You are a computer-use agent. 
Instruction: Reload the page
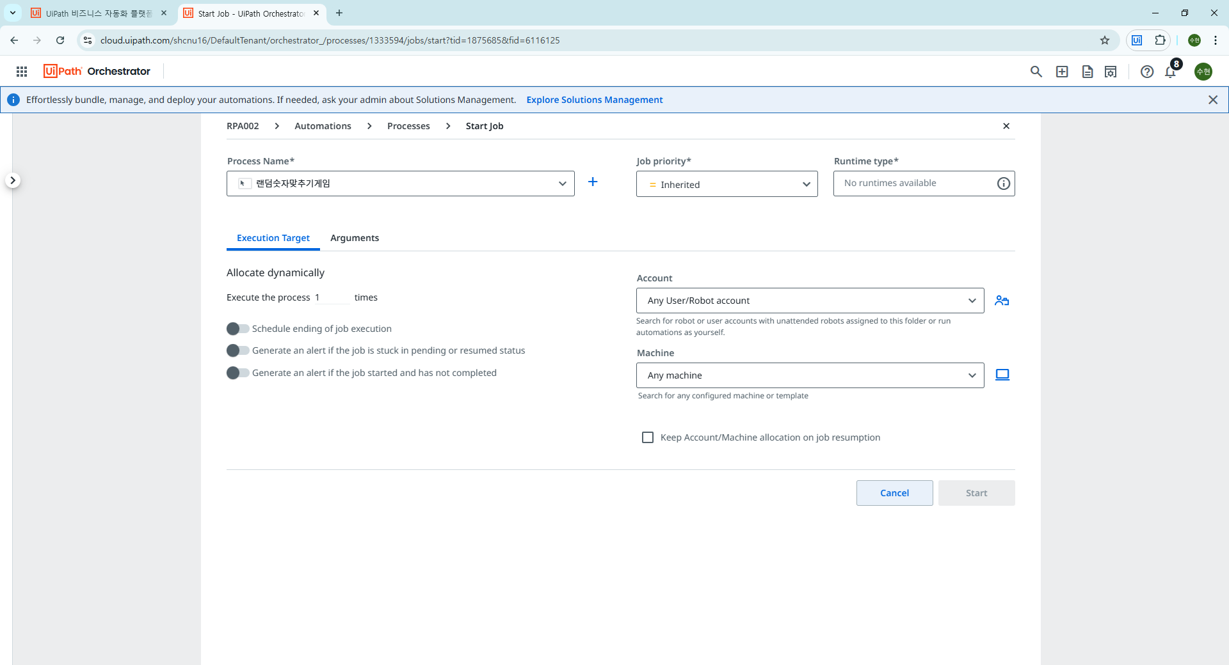coord(60,40)
